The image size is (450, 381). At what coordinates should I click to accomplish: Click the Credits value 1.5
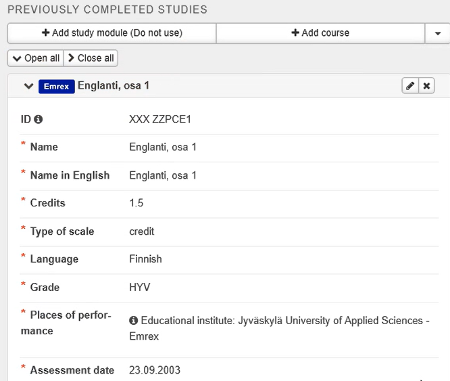(x=136, y=203)
